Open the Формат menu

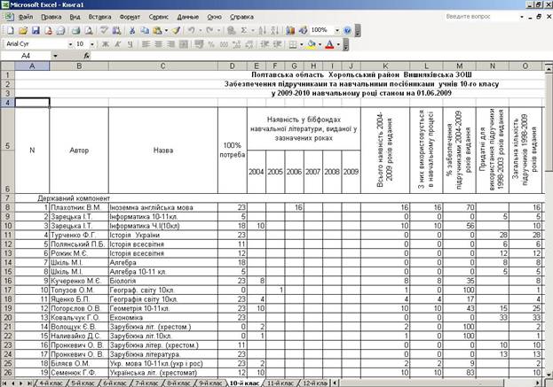point(130,17)
